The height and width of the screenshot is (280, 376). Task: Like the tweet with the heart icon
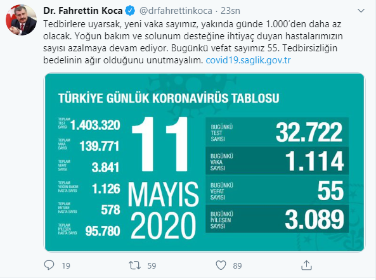[221, 265]
